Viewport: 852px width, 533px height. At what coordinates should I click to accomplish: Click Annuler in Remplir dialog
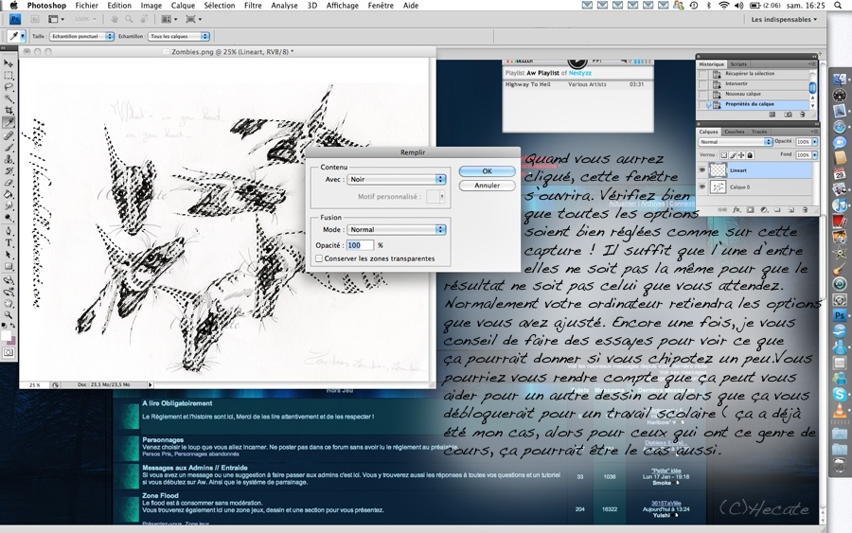487,186
